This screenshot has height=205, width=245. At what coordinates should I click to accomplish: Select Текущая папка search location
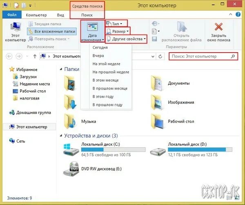pos(45,24)
